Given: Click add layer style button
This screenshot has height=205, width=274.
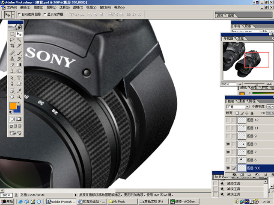Looking at the screenshot, I should click(x=234, y=175).
